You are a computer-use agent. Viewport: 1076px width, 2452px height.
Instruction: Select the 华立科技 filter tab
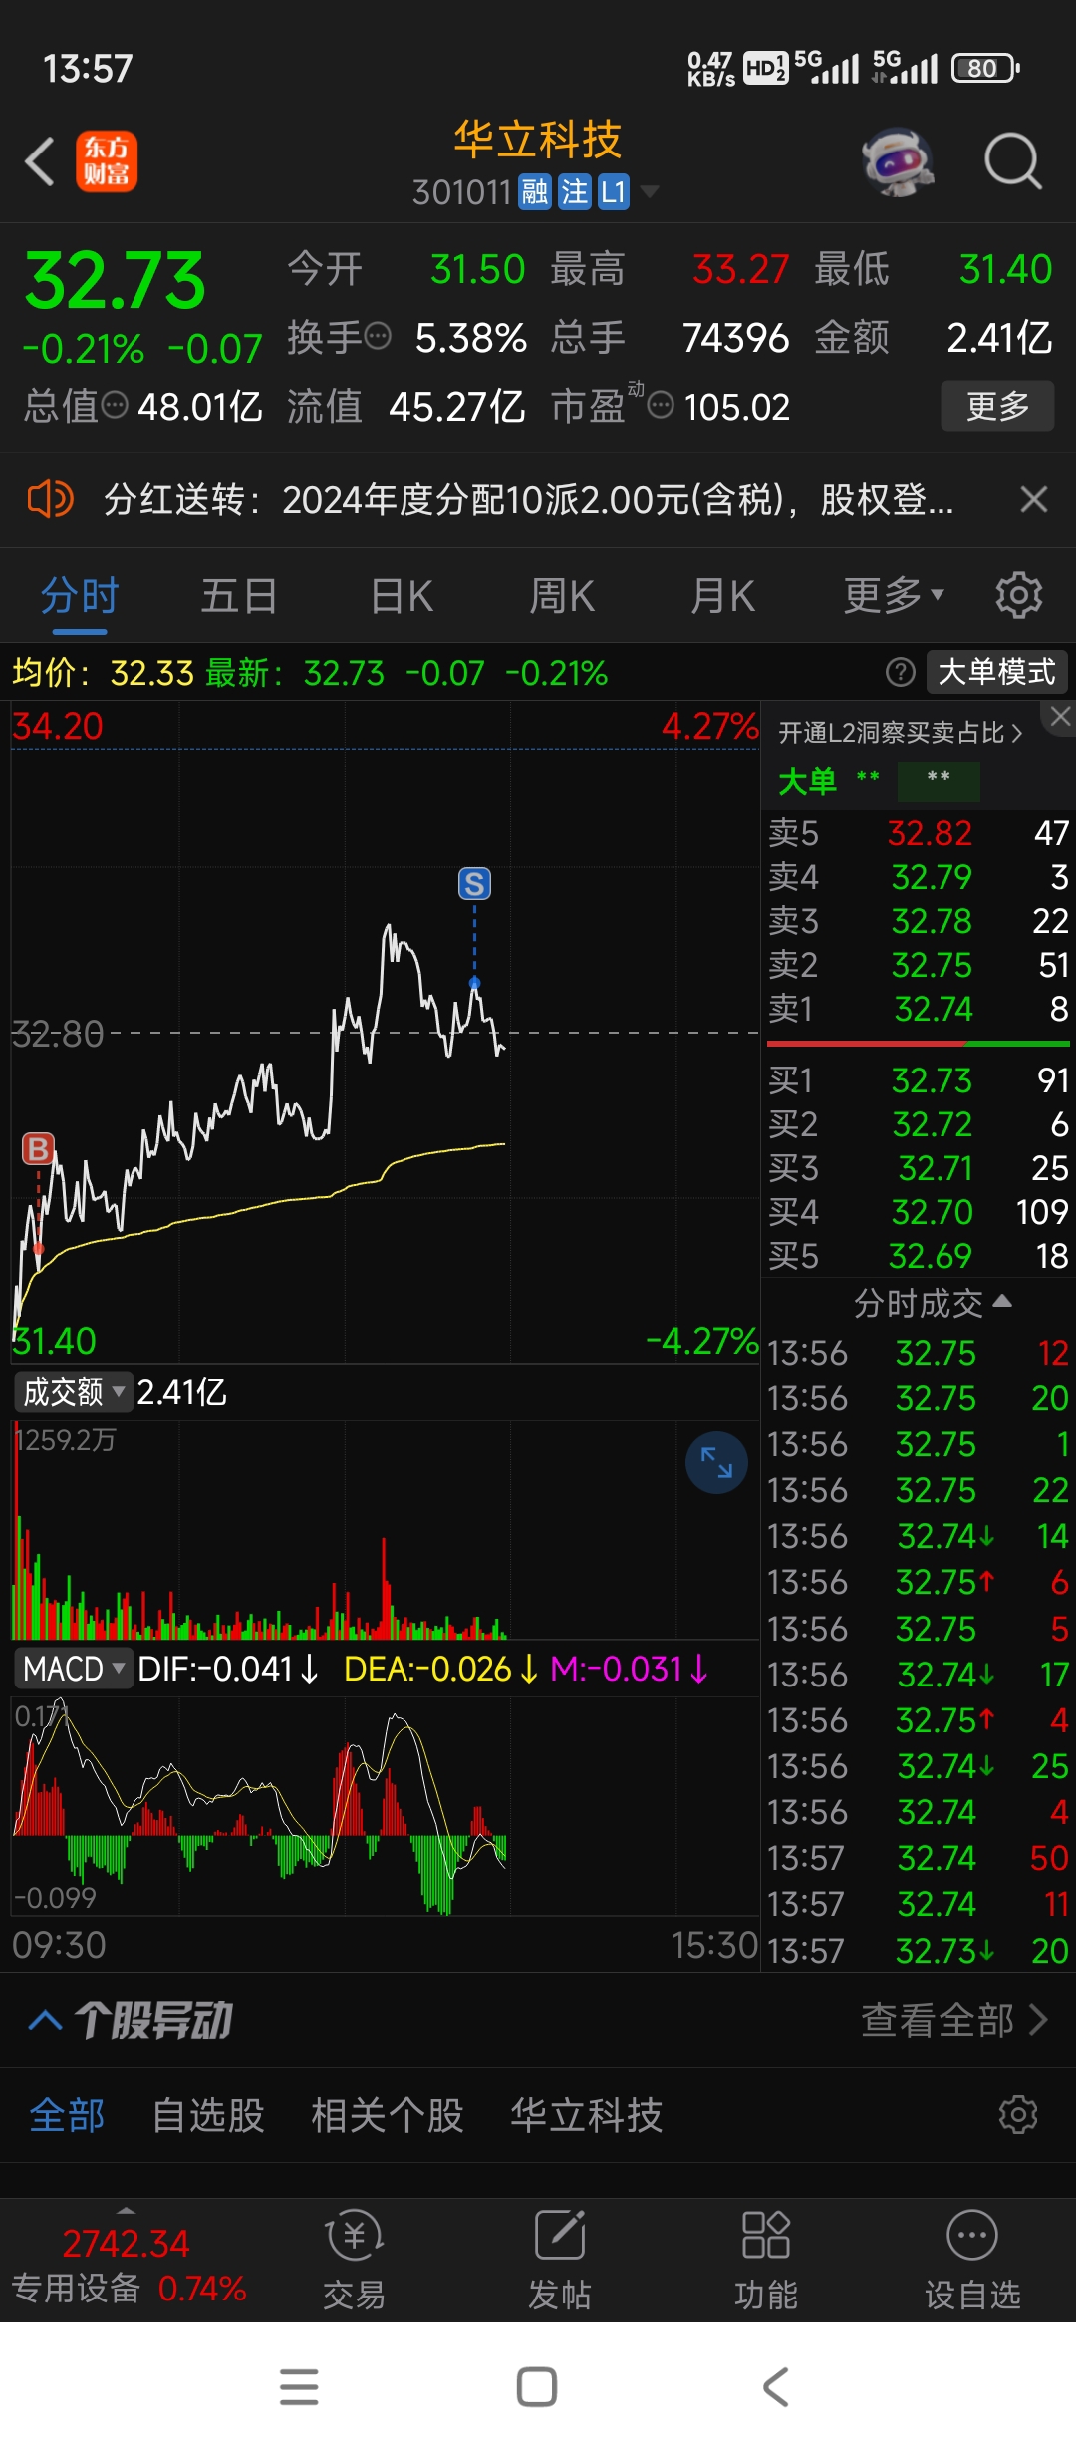tap(586, 2115)
